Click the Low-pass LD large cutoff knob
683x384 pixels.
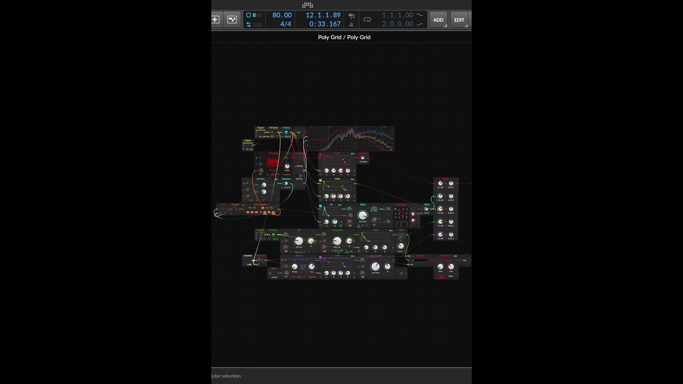[337, 241]
